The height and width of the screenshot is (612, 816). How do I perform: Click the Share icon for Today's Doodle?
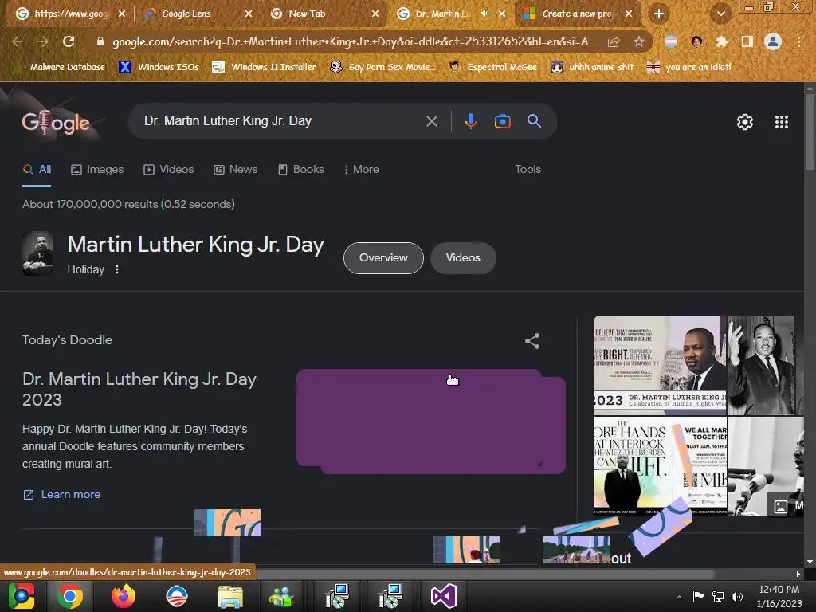pos(532,341)
